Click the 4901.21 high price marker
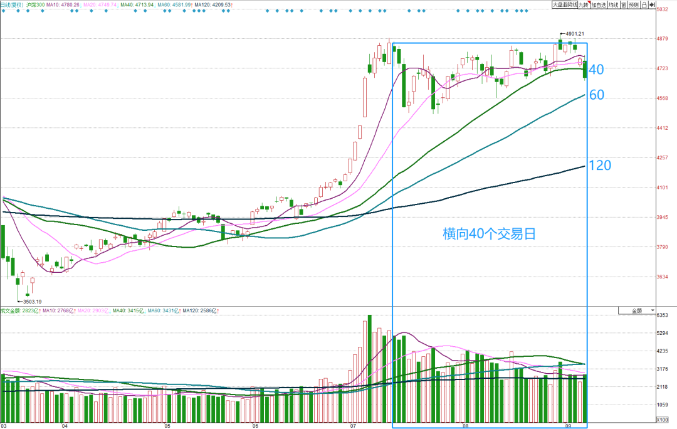Image resolution: width=677 pixels, height=429 pixels. tap(575, 34)
